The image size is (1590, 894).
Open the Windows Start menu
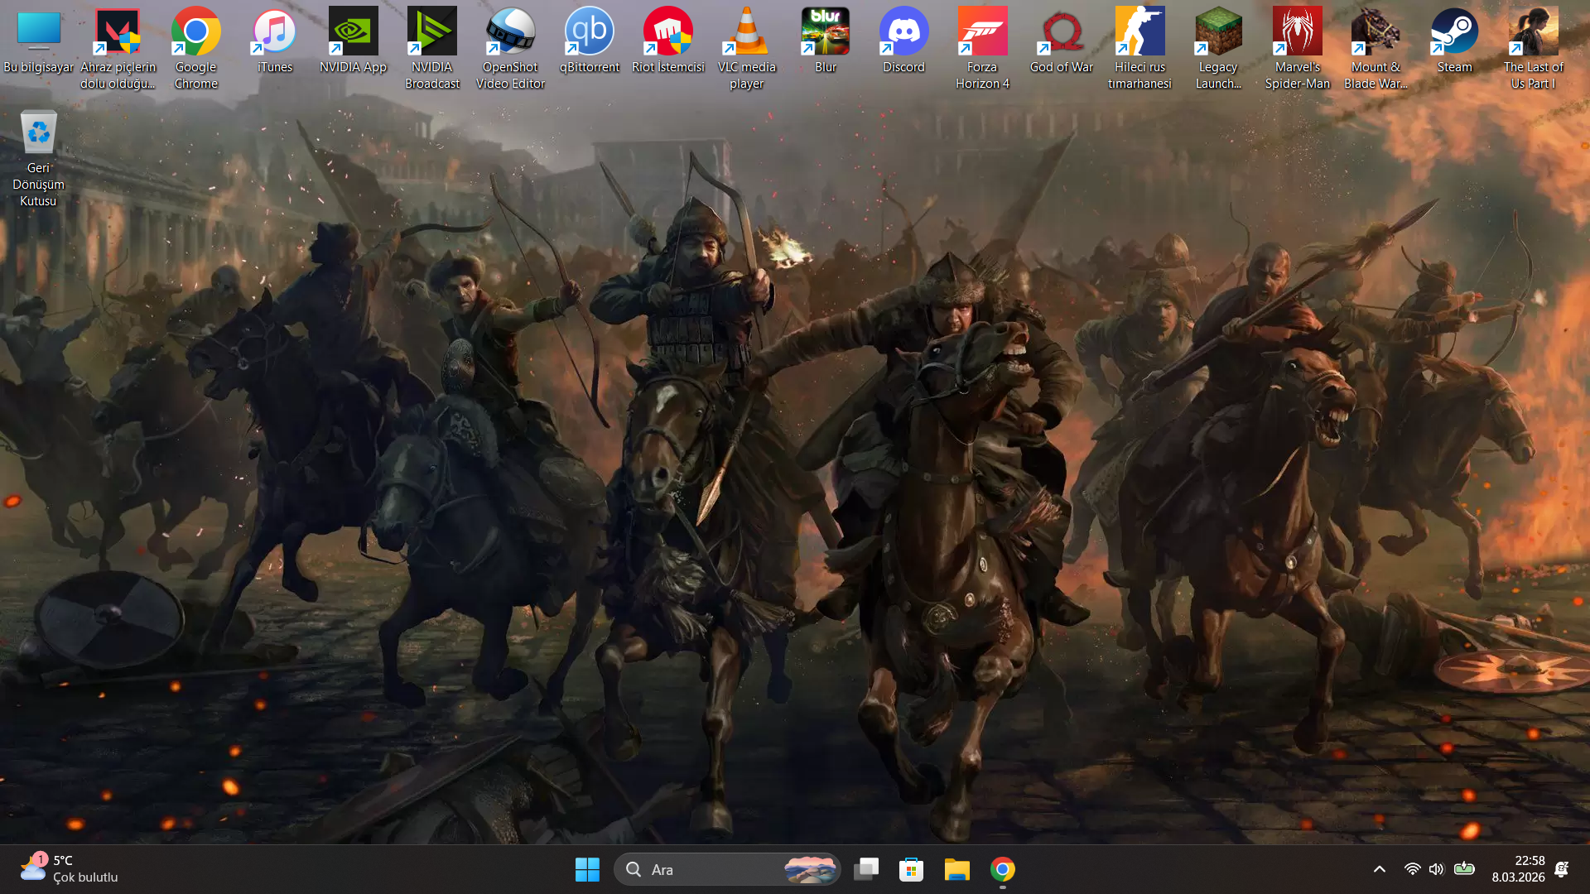pyautogui.click(x=587, y=869)
